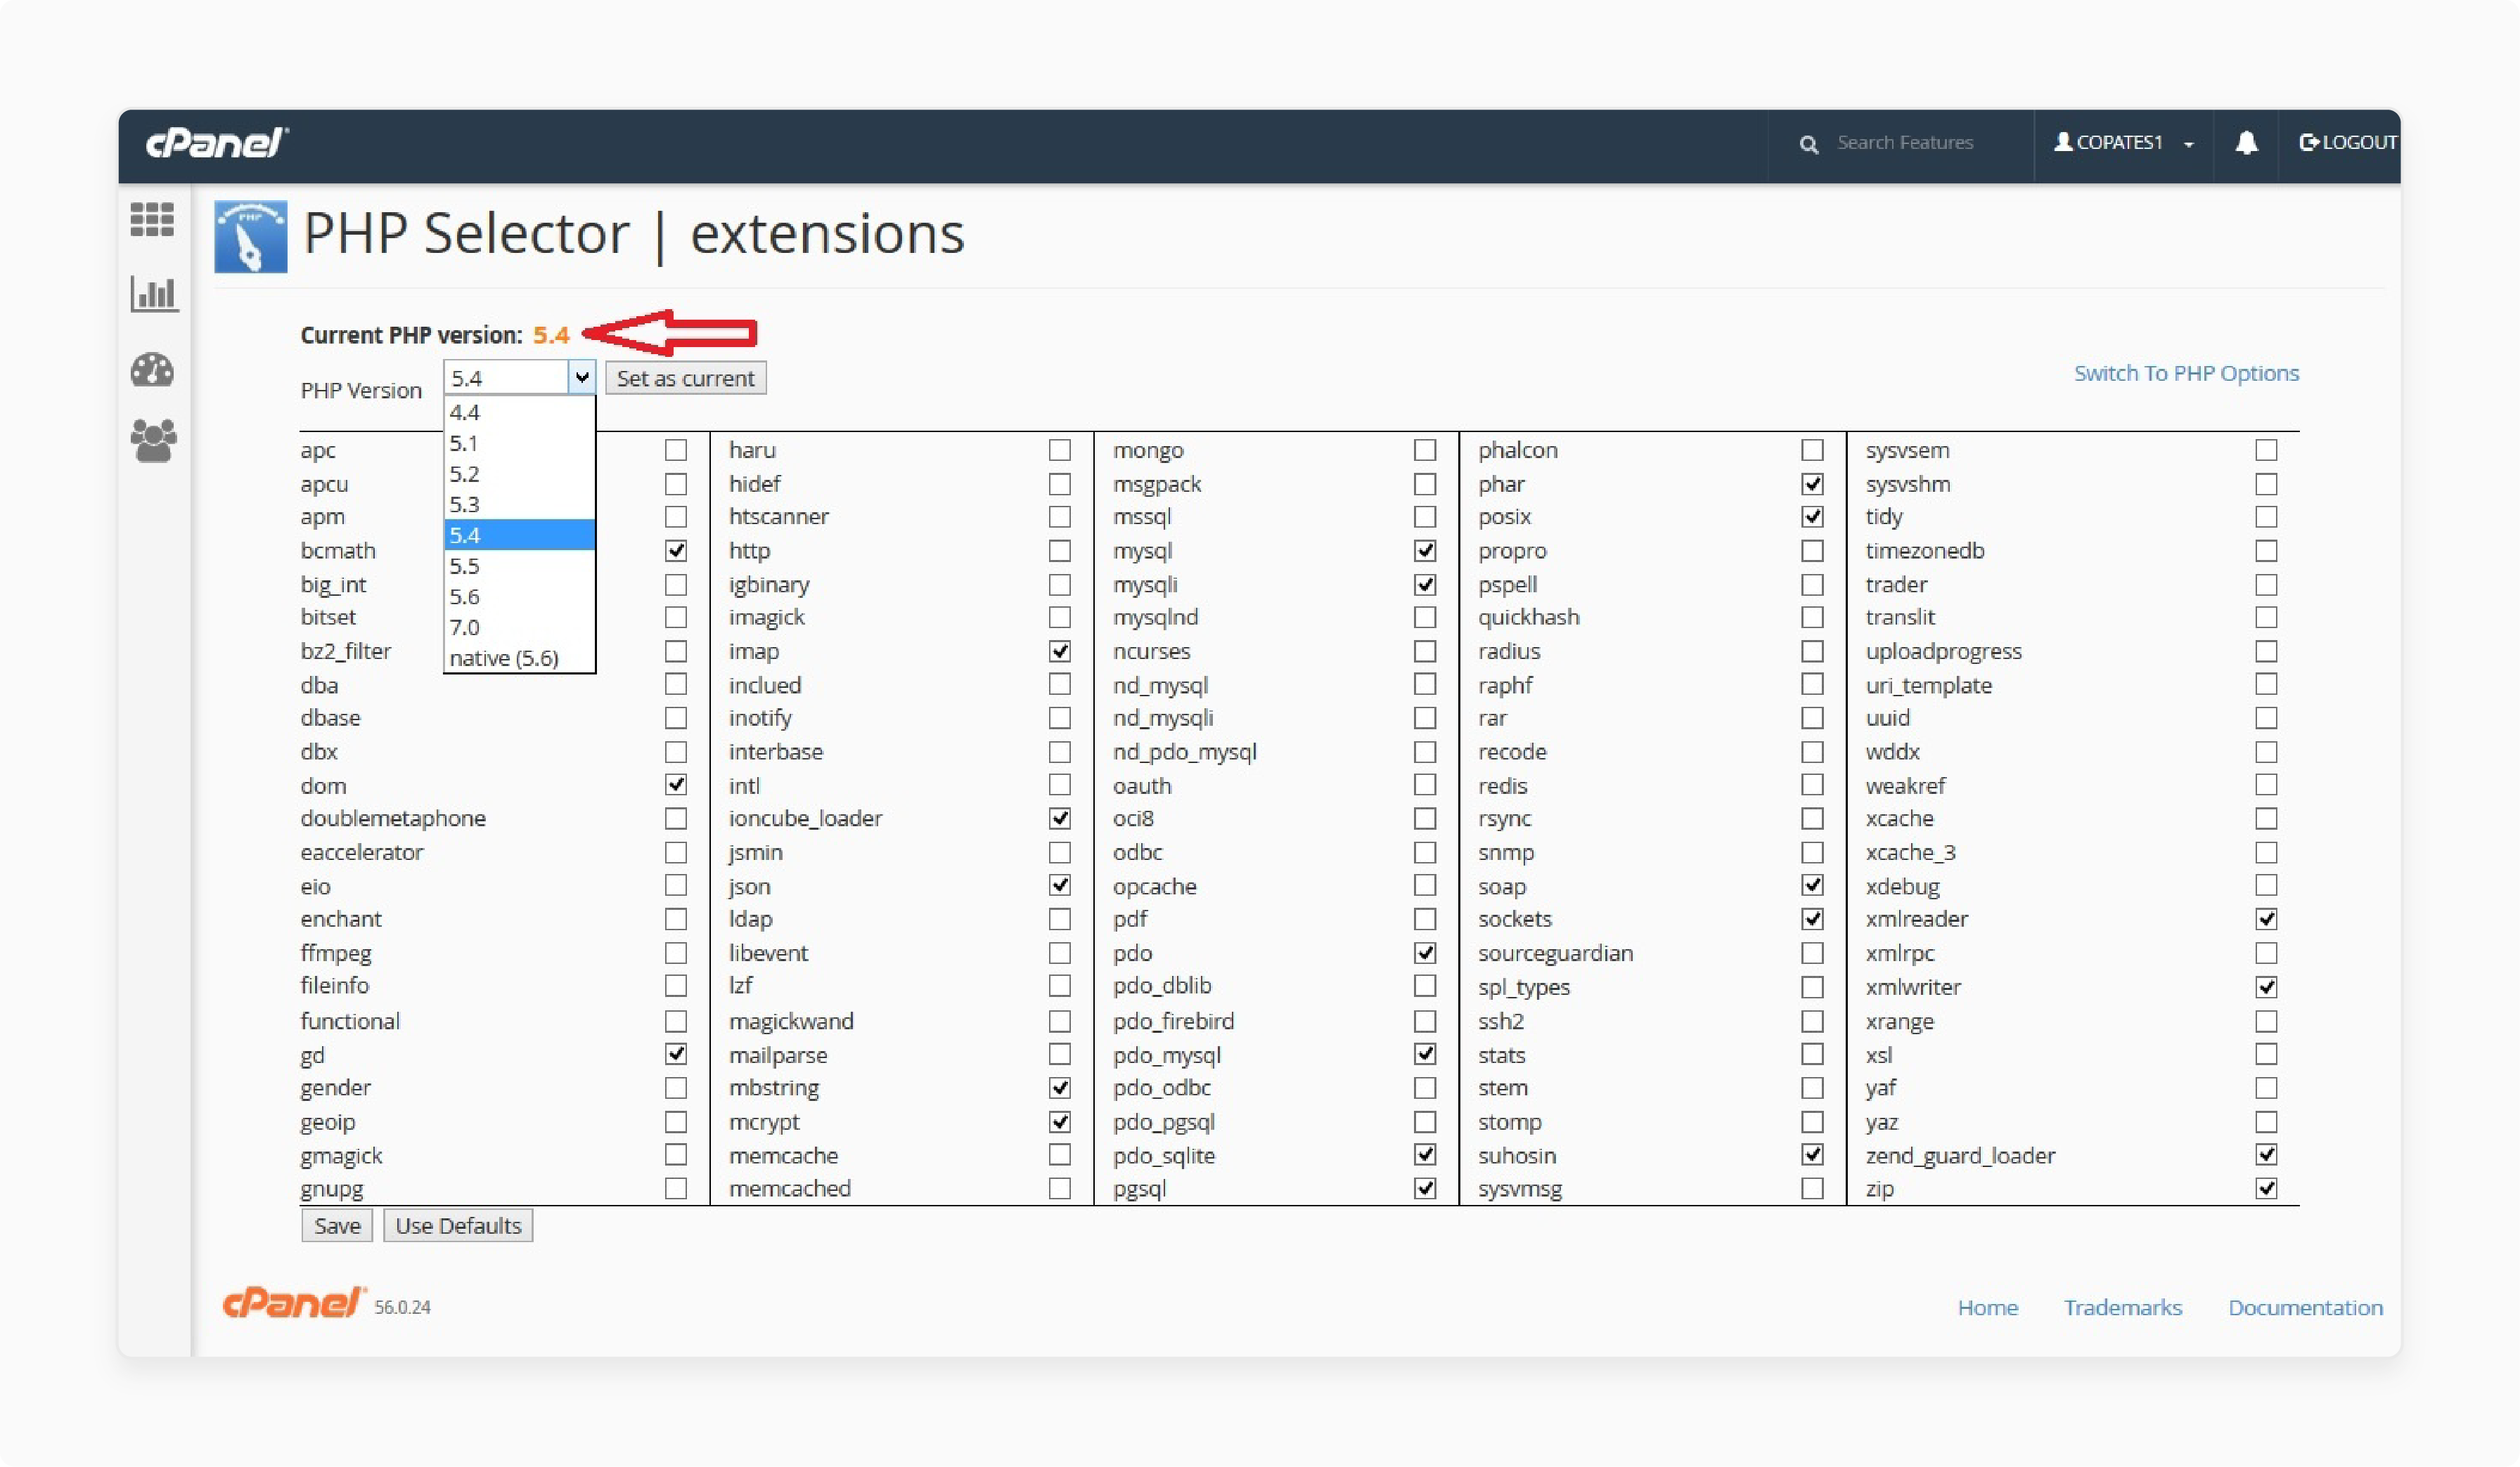Choose 5.1 in the version list
This screenshot has width=2520, height=1467.
519,443
